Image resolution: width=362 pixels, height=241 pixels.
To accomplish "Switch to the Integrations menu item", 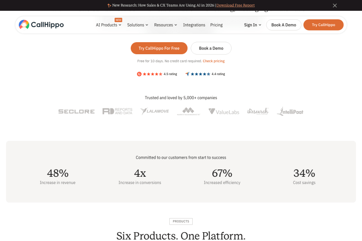I will pos(194,25).
